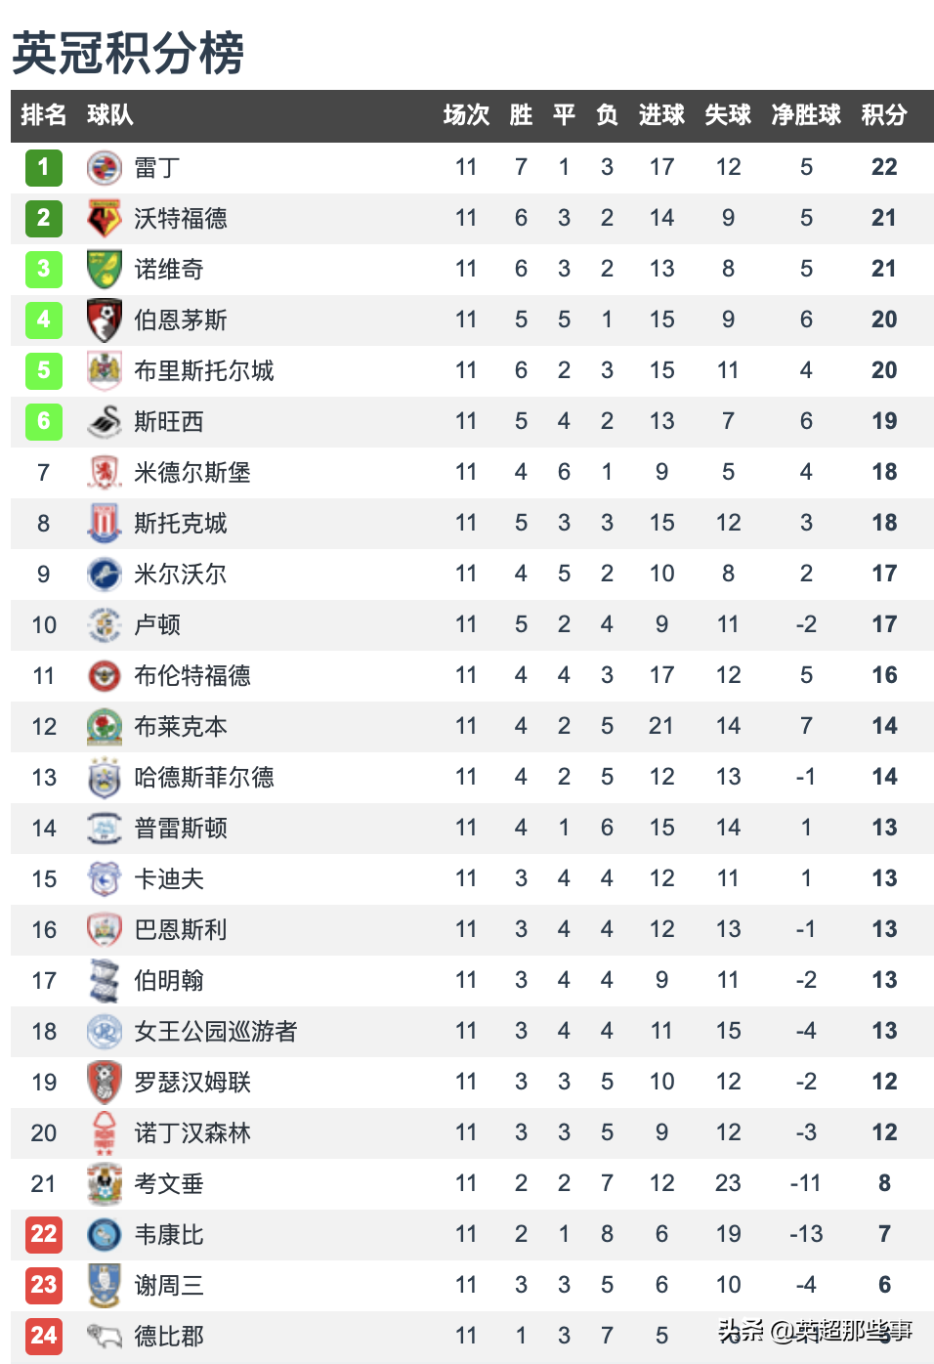
Task: Select the 积分 points column header
Action: click(883, 115)
